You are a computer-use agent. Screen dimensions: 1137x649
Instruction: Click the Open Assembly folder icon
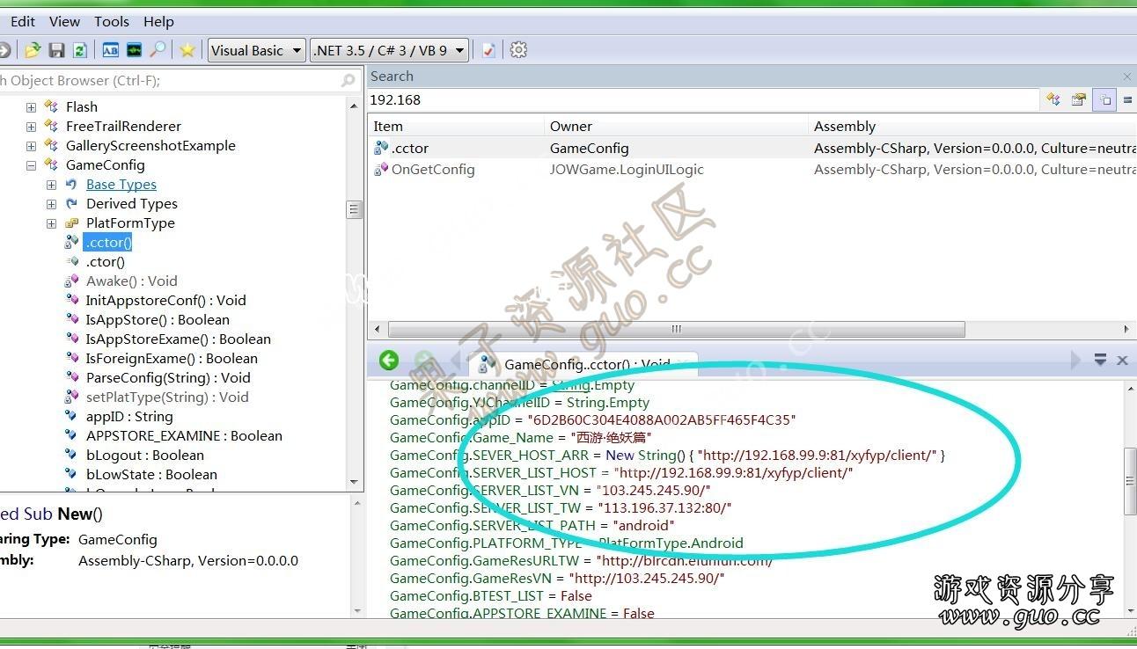point(33,50)
